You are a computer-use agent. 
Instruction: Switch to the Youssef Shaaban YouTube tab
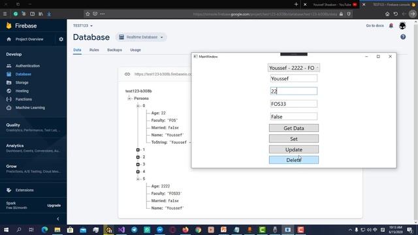click(332, 5)
